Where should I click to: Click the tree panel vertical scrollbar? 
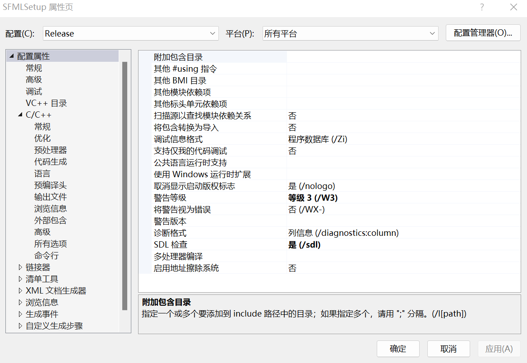pos(125,186)
